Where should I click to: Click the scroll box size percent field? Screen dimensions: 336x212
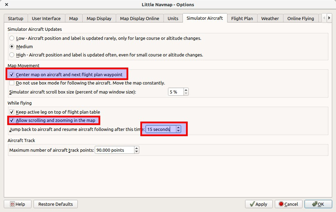176,92
